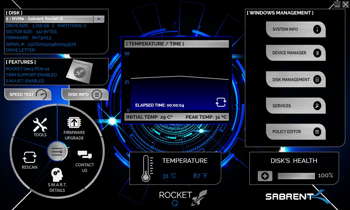Click the Rescan arrows icon in wheel
This screenshot has height=210, width=350.
pos(30,157)
